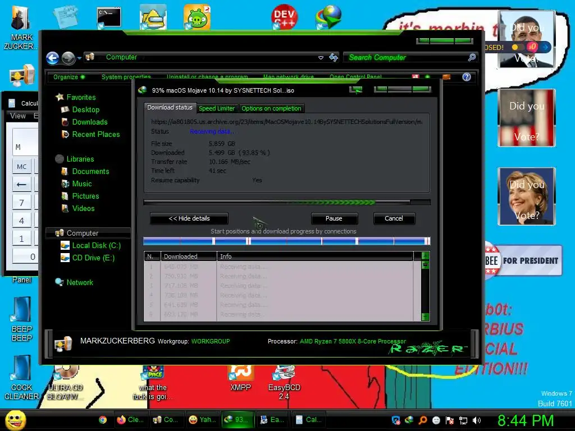
Task: Pause the macOS Mojave download
Action: (x=334, y=218)
